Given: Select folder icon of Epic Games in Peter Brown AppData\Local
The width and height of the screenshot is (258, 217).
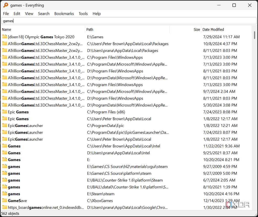Looking at the screenshot, I should [x=5, y=118].
